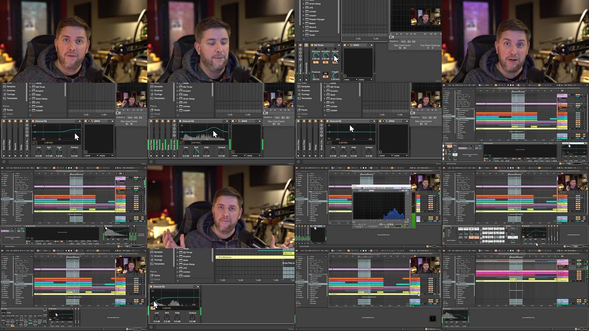
Task: Click the save preset icon on EQ Three
Action: coord(339,45)
